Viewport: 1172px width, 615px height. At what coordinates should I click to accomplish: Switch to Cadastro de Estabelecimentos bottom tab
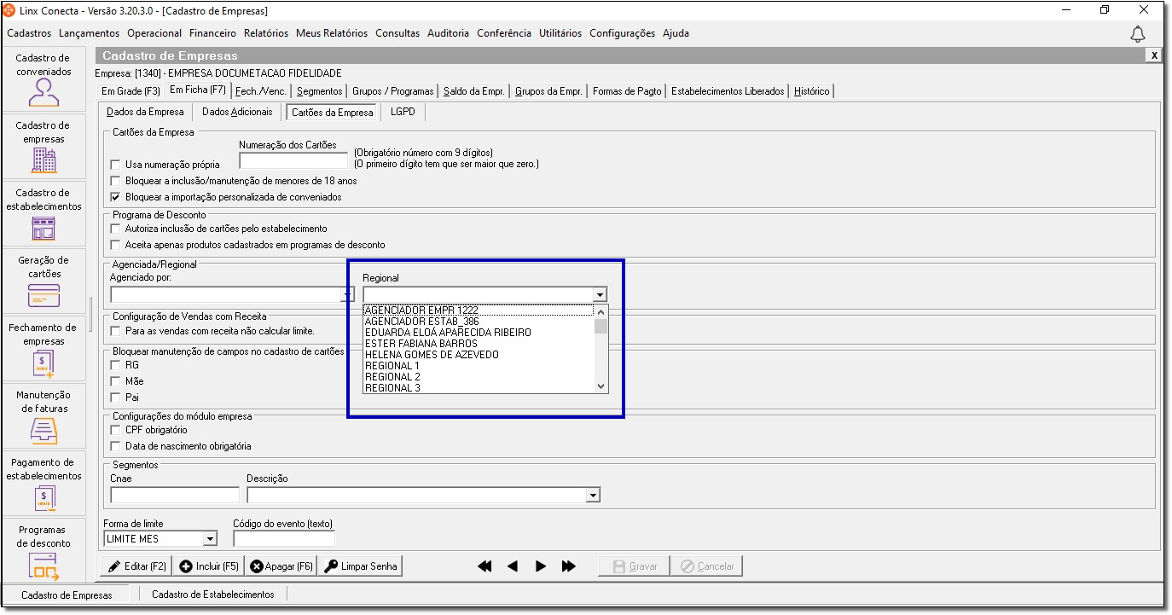click(x=212, y=595)
